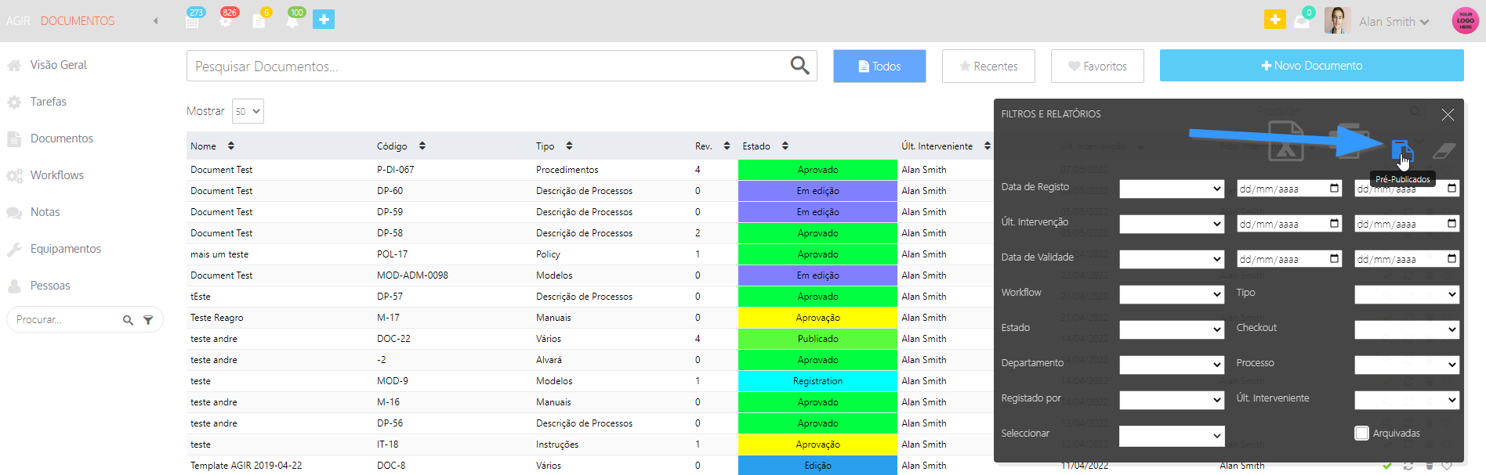Open calendar picker in second Data de Validade date
Screen dimensions: 1486x475
tap(1452, 259)
